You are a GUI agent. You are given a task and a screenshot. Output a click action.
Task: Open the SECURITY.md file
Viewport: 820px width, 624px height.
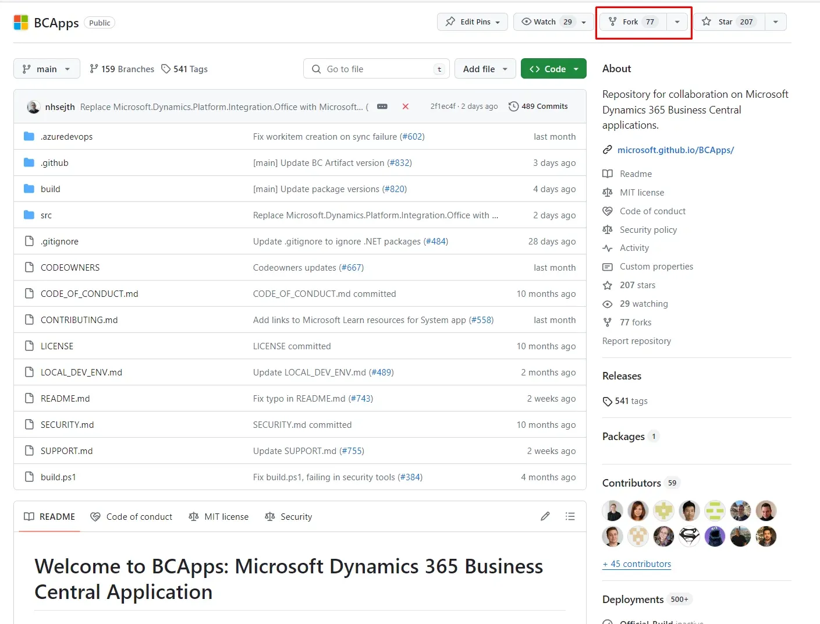click(67, 425)
